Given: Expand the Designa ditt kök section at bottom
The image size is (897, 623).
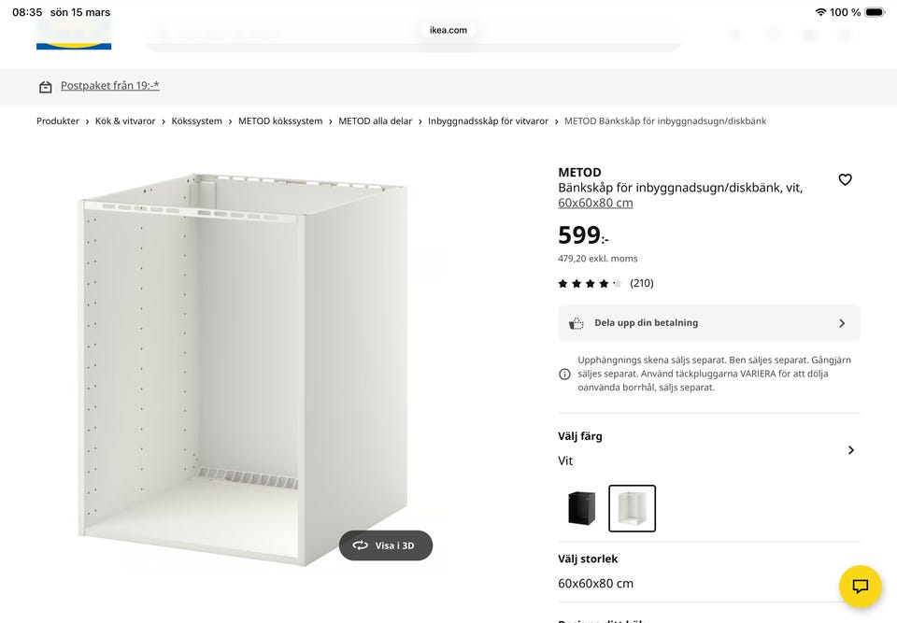Looking at the screenshot, I should pos(617,618).
